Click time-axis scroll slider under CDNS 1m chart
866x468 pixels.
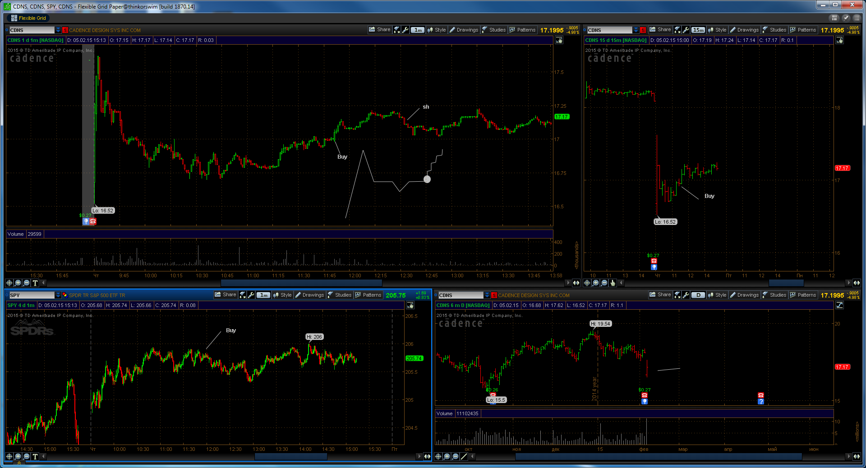click(301, 283)
